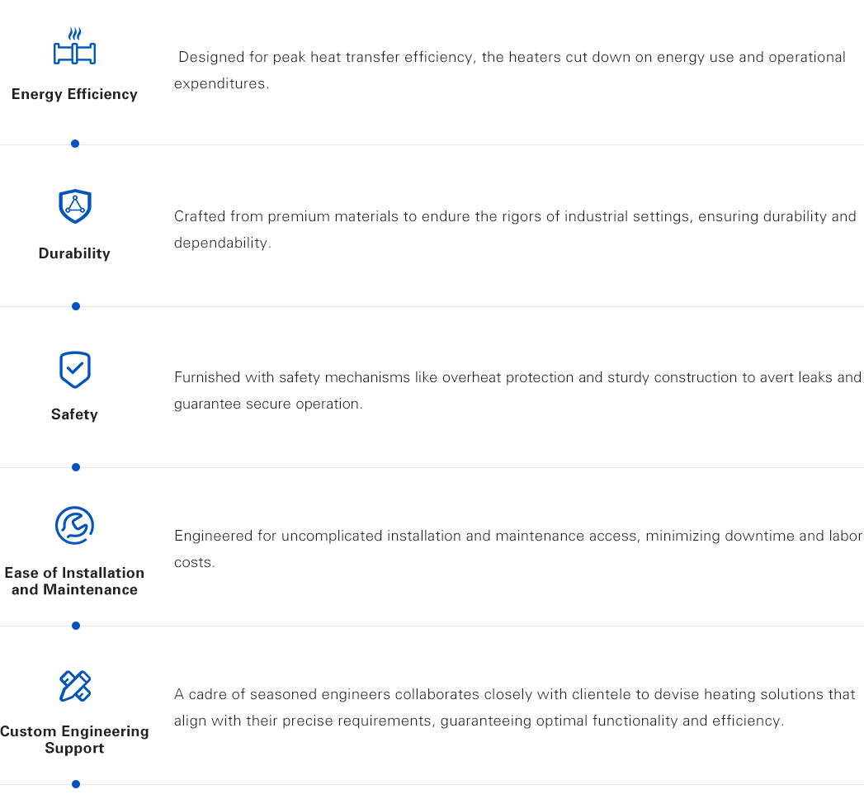Select the "Durability" heading
Screen dimensions: 864x799
point(74,253)
